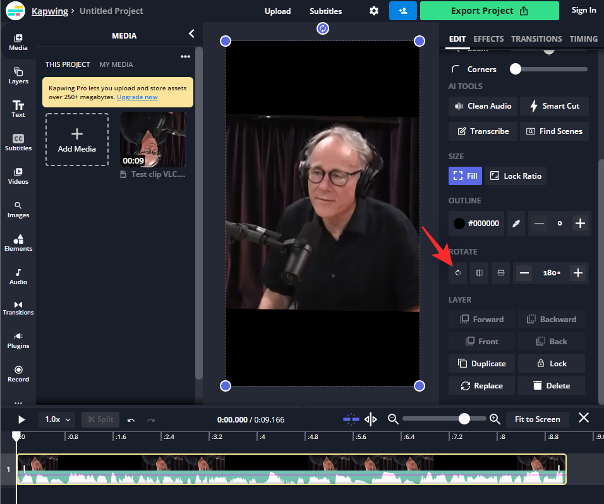Viewport: 604px width, 504px height.
Task: Click the timeline zoom slider handle
Action: (464, 419)
